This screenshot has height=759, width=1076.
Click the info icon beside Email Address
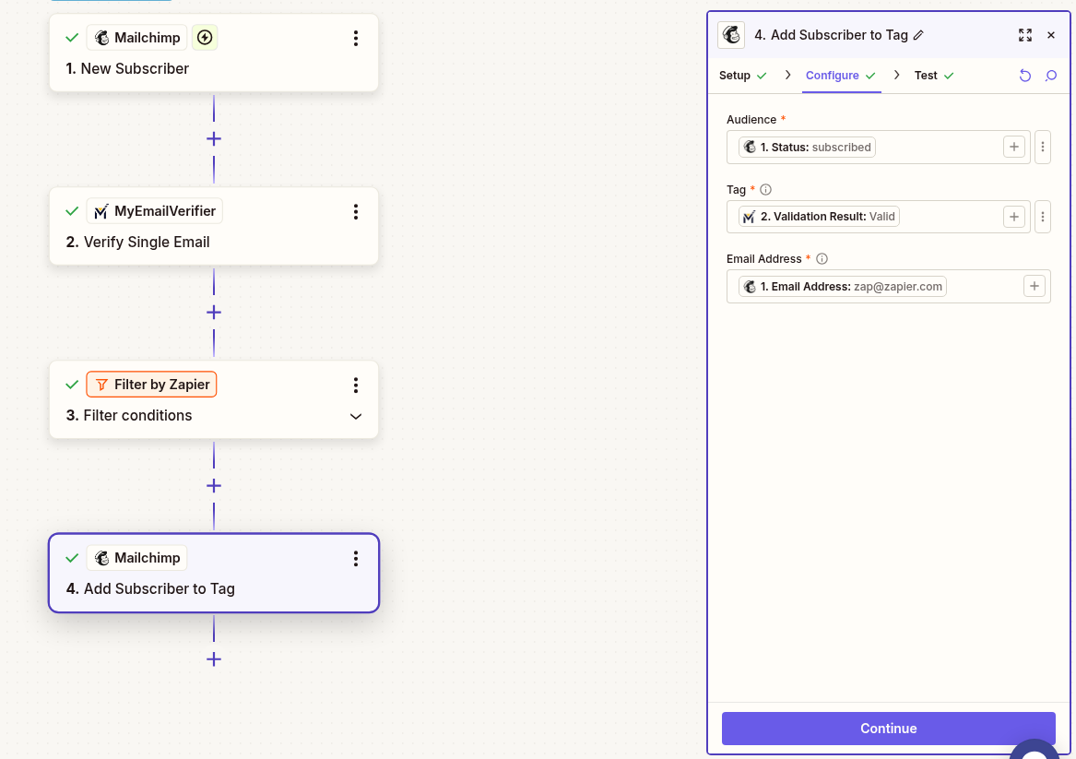(822, 258)
